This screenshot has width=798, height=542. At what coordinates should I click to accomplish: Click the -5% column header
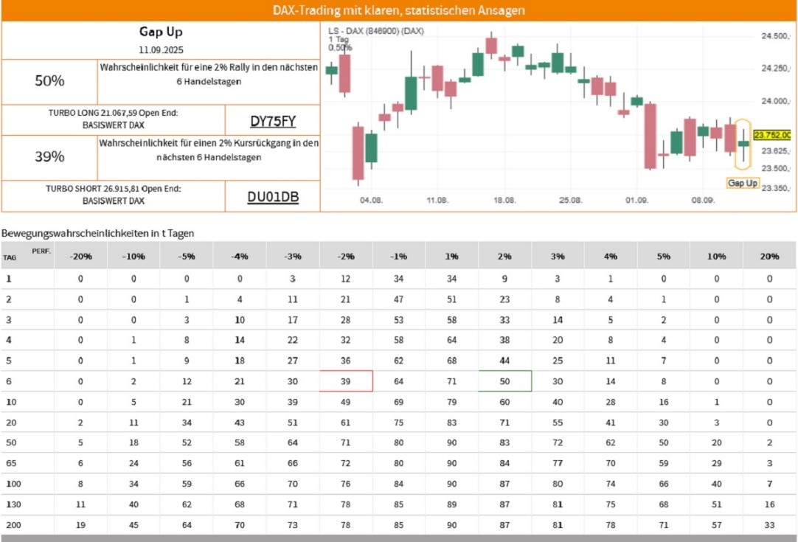[187, 257]
